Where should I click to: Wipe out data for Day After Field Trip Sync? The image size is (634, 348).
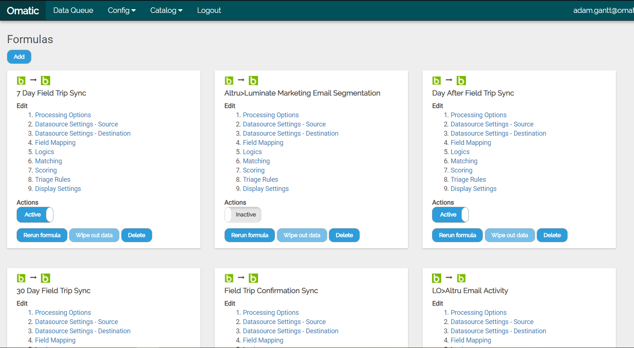[510, 235]
